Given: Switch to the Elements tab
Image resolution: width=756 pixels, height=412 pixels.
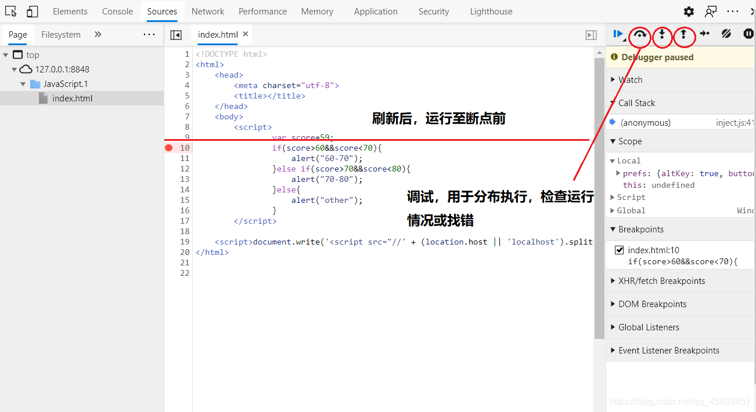Looking at the screenshot, I should point(70,12).
